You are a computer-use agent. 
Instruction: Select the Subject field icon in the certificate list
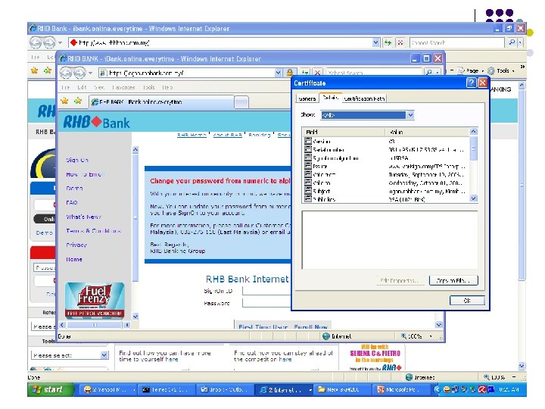pos(307,191)
